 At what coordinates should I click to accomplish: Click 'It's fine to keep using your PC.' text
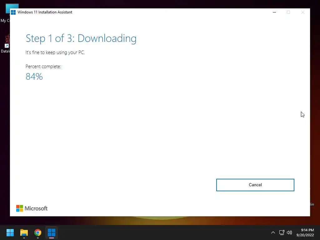pos(55,52)
